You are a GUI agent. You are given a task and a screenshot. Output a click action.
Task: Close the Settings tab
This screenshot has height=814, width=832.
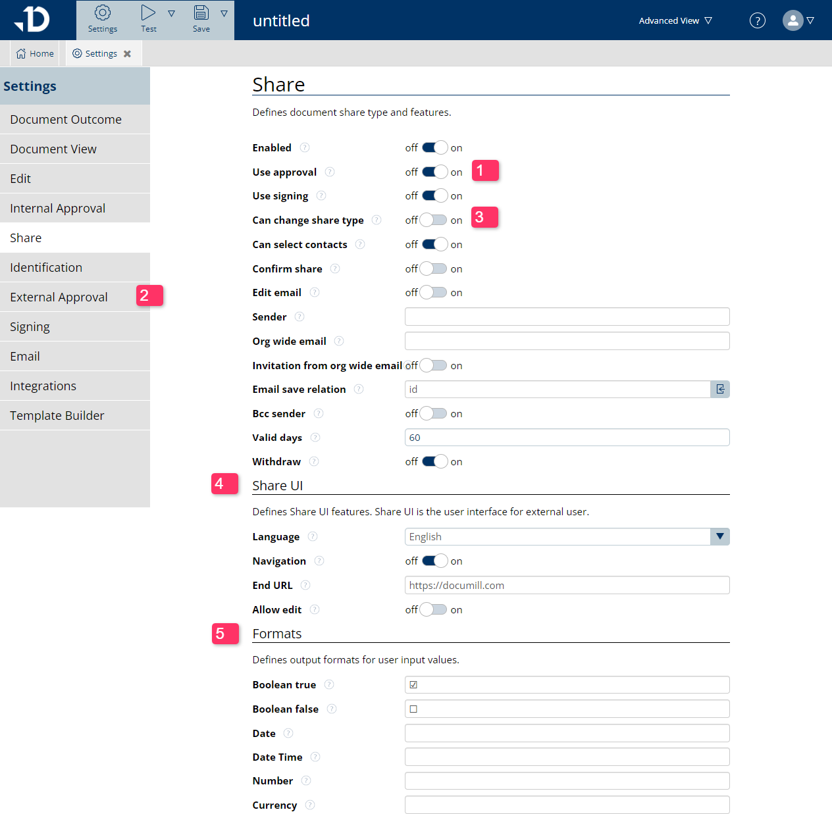point(127,54)
